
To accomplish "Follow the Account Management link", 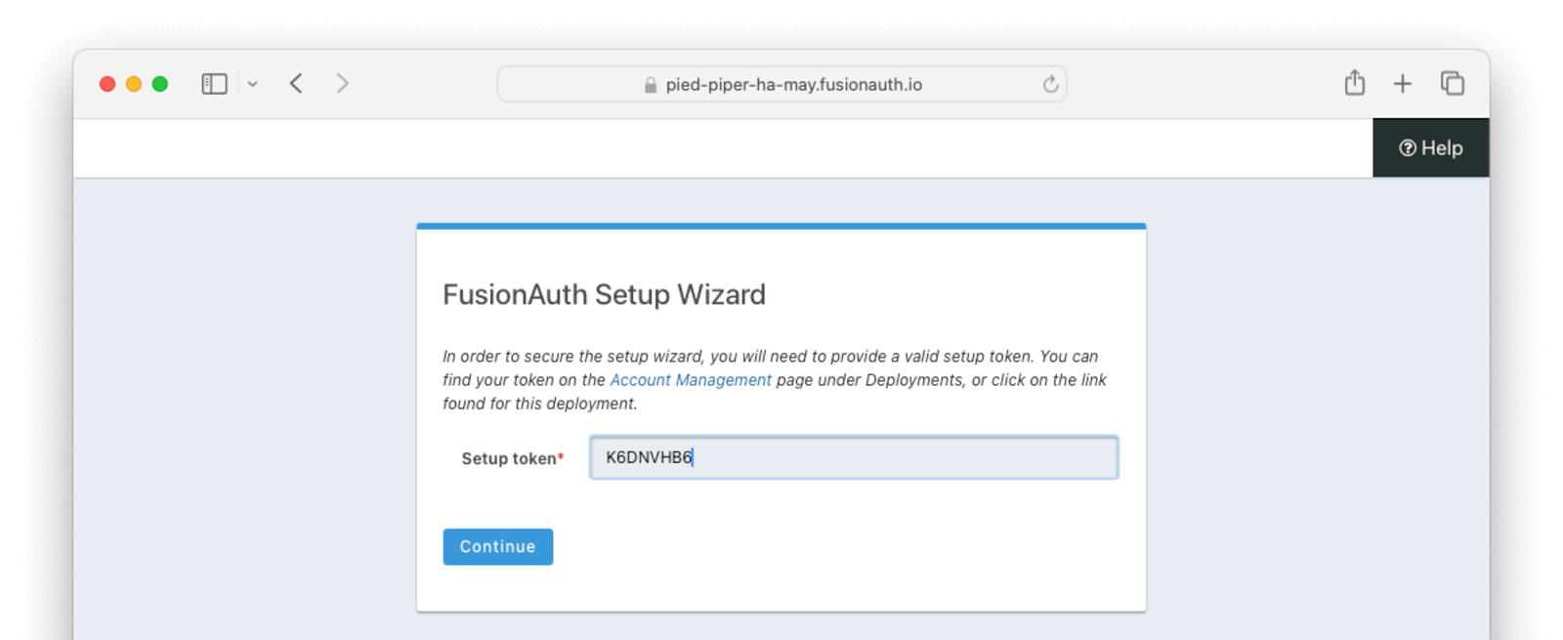I will 690,380.
